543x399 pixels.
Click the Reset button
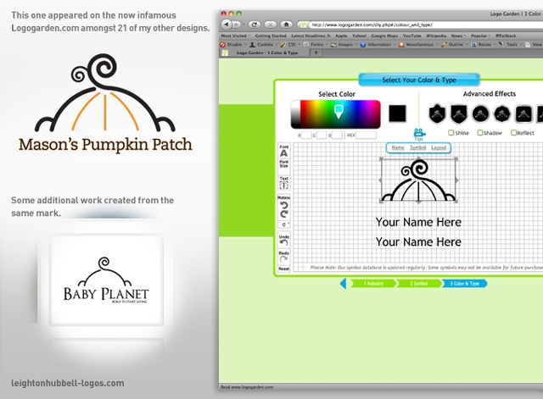(x=284, y=269)
